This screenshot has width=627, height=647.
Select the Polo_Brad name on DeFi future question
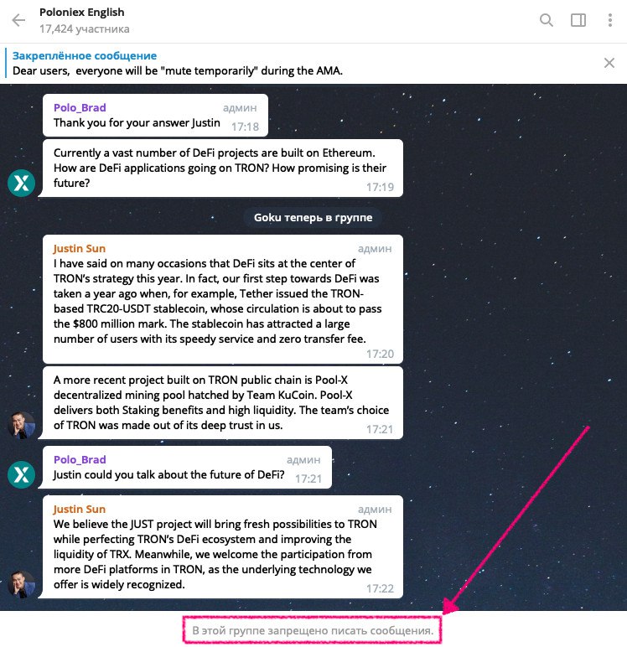pos(80,459)
